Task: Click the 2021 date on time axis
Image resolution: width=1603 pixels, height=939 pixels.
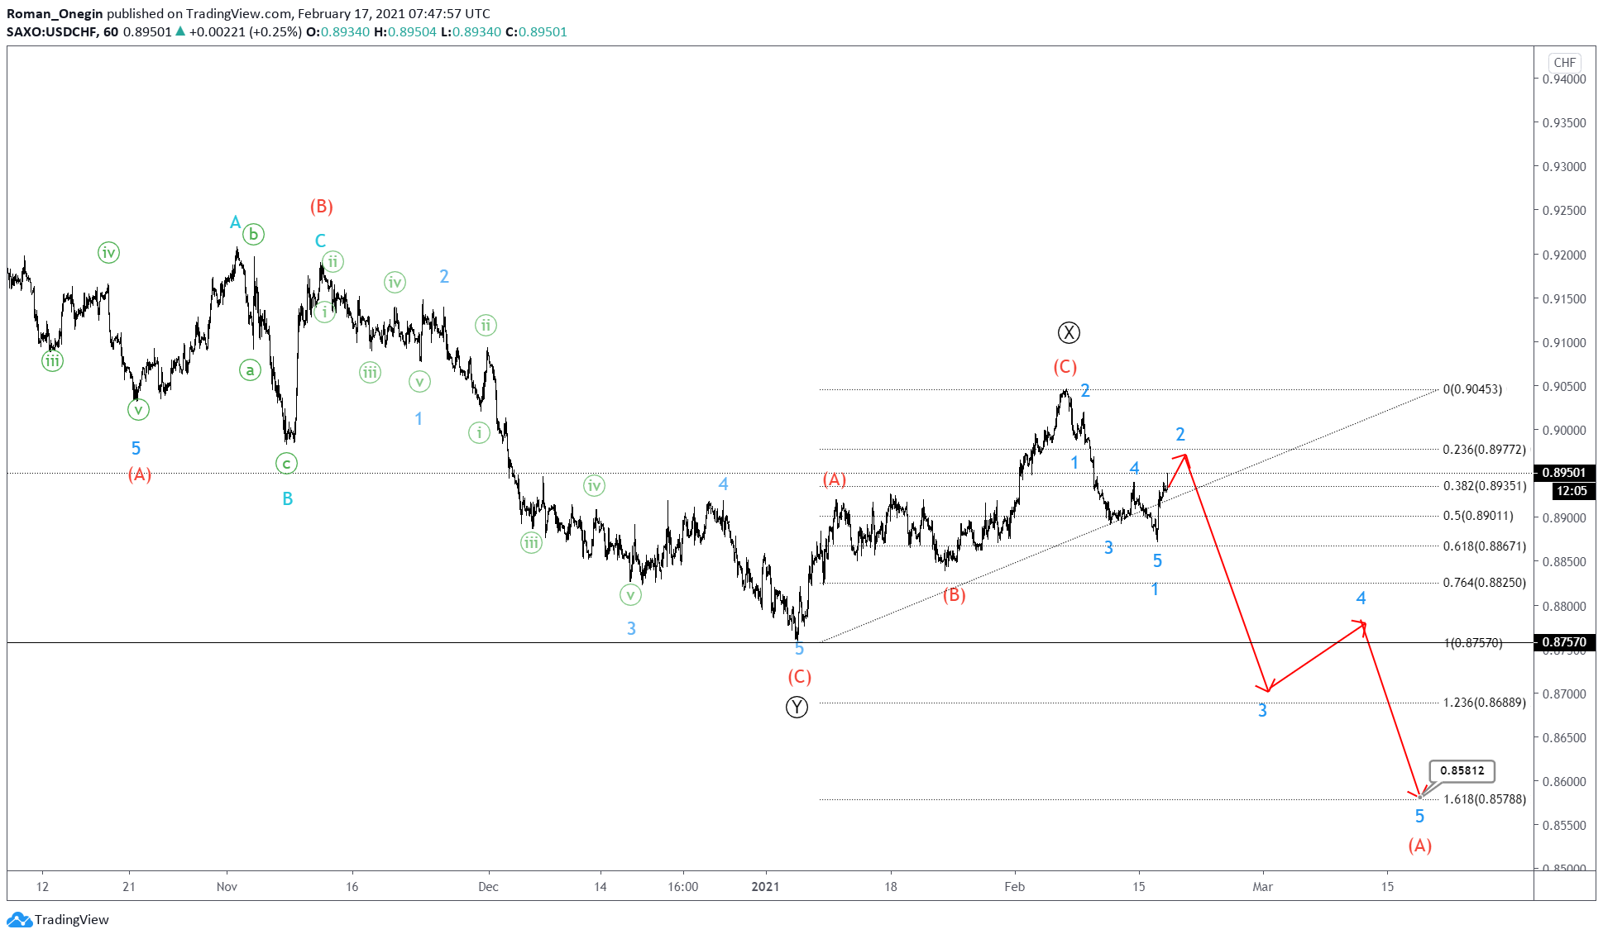Action: (765, 887)
